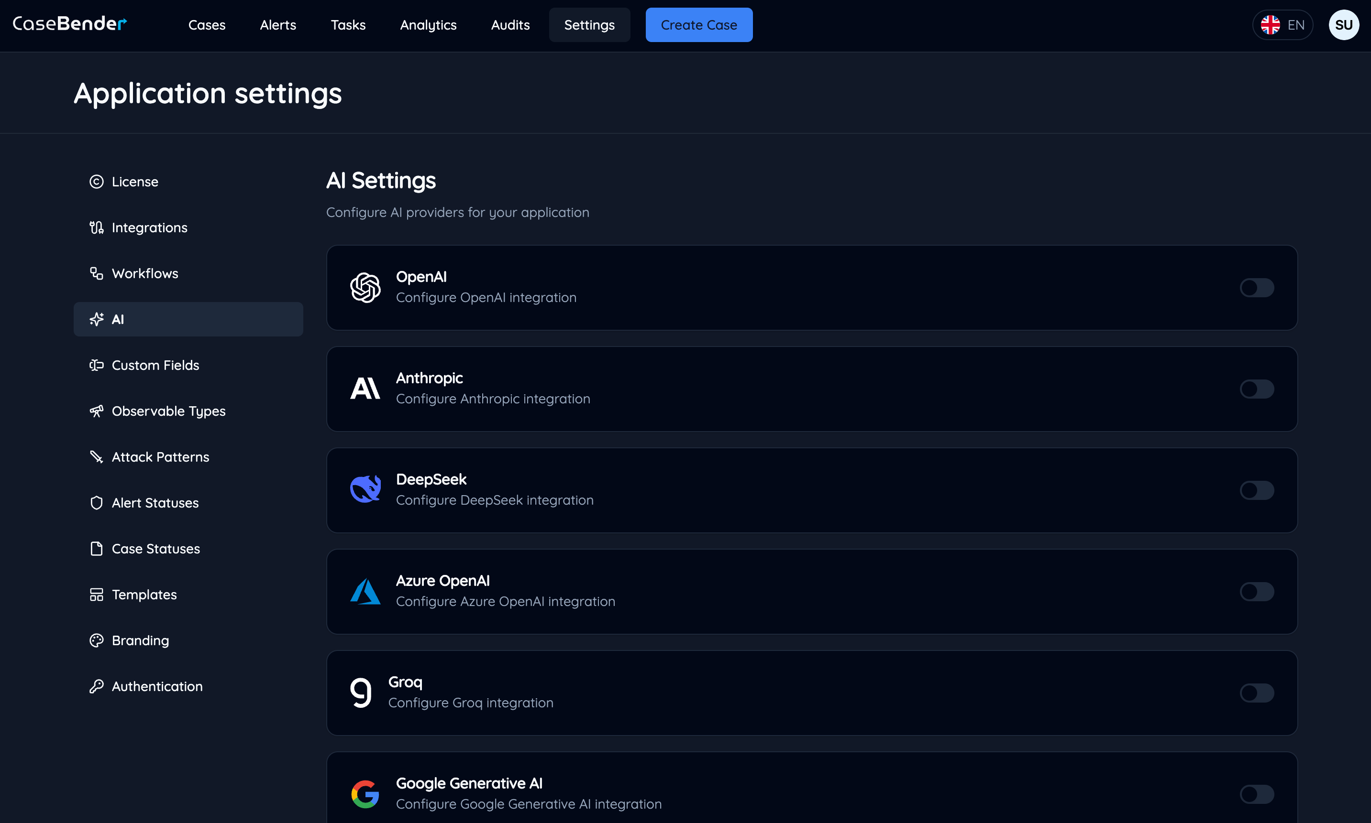Click the Azure OpenAI logo
1371x823 pixels.
[366, 591]
